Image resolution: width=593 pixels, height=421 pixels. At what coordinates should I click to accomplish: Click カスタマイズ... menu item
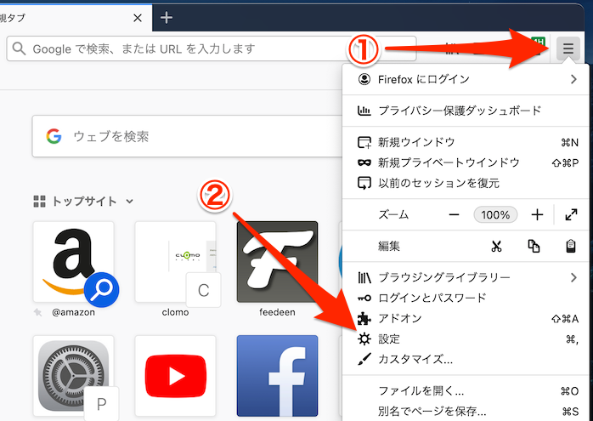click(466, 359)
